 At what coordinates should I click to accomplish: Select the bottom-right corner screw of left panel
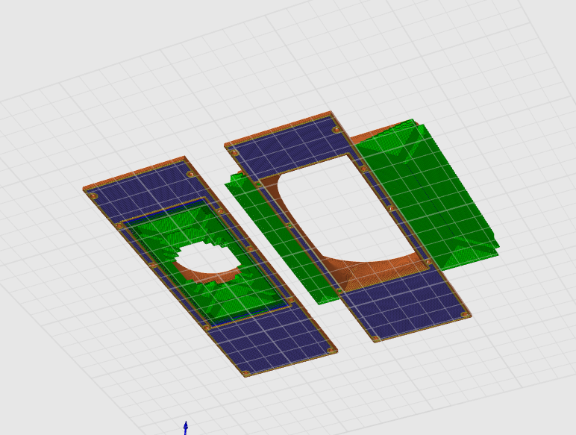pyautogui.click(x=331, y=350)
